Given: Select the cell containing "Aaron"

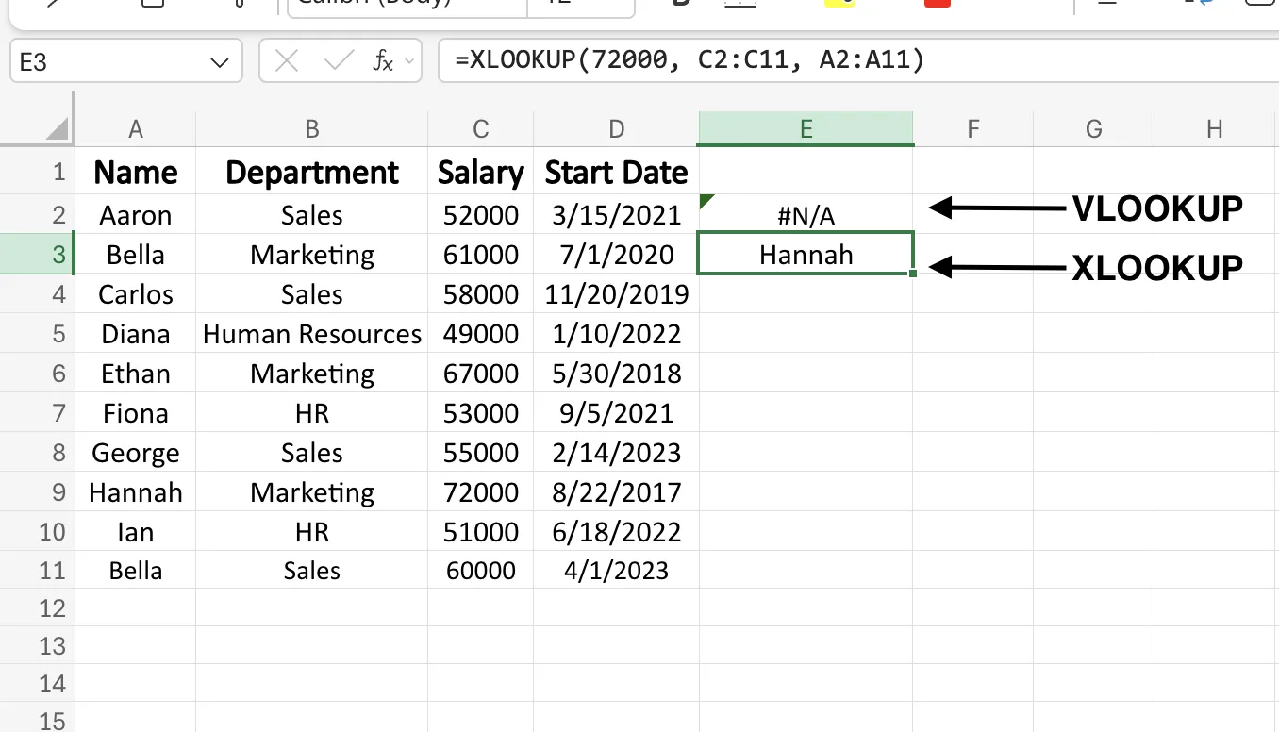Looking at the screenshot, I should (136, 215).
